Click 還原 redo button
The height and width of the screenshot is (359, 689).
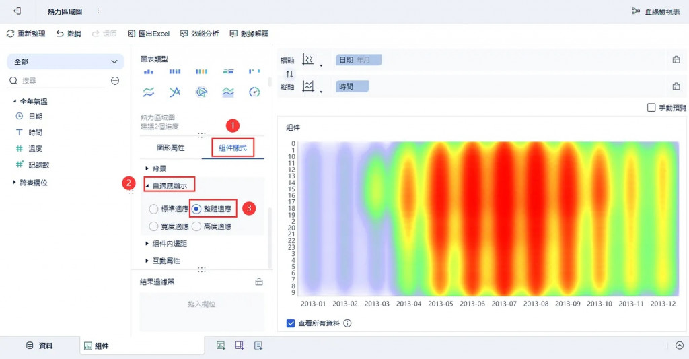[104, 34]
